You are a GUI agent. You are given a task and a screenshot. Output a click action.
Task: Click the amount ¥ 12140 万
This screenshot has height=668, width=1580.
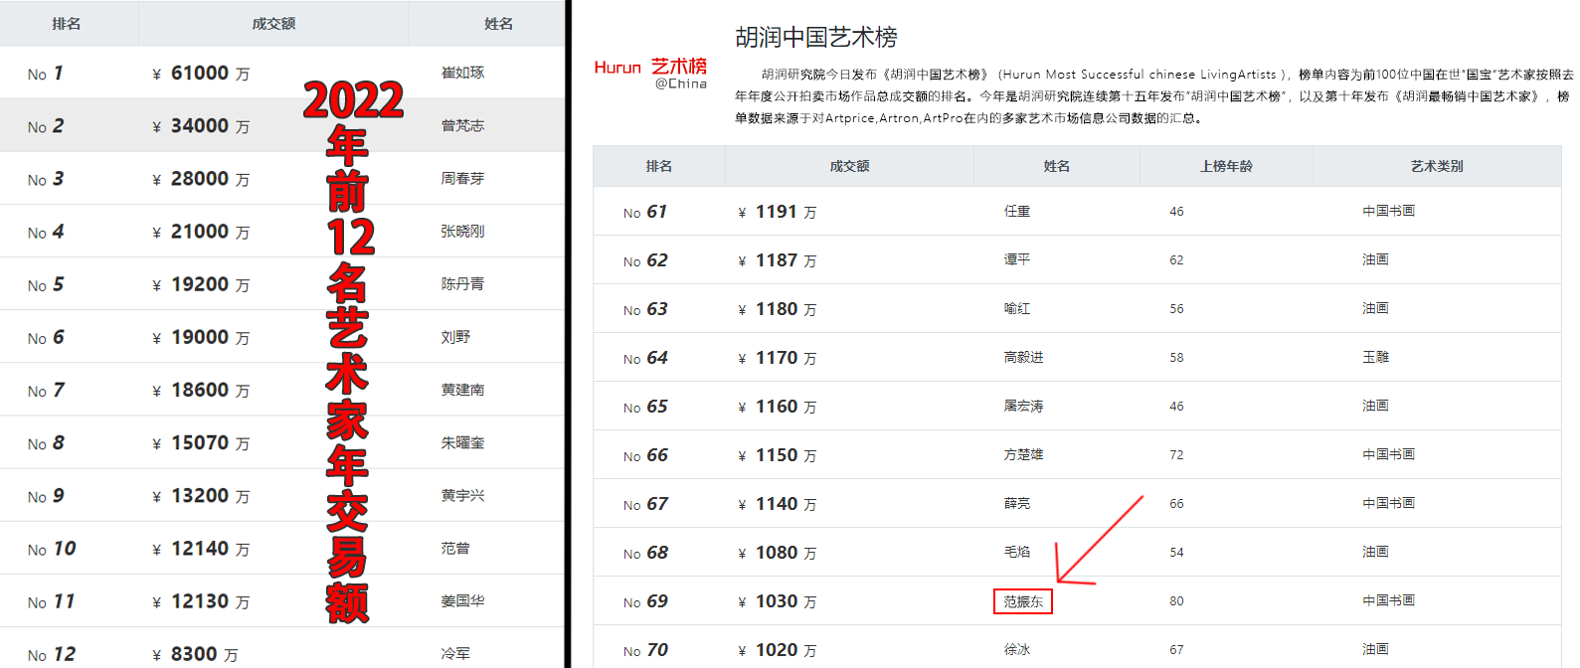[x=201, y=549]
